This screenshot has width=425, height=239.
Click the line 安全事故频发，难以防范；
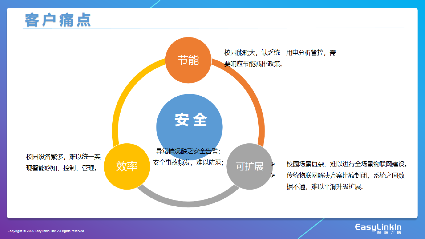(x=188, y=162)
